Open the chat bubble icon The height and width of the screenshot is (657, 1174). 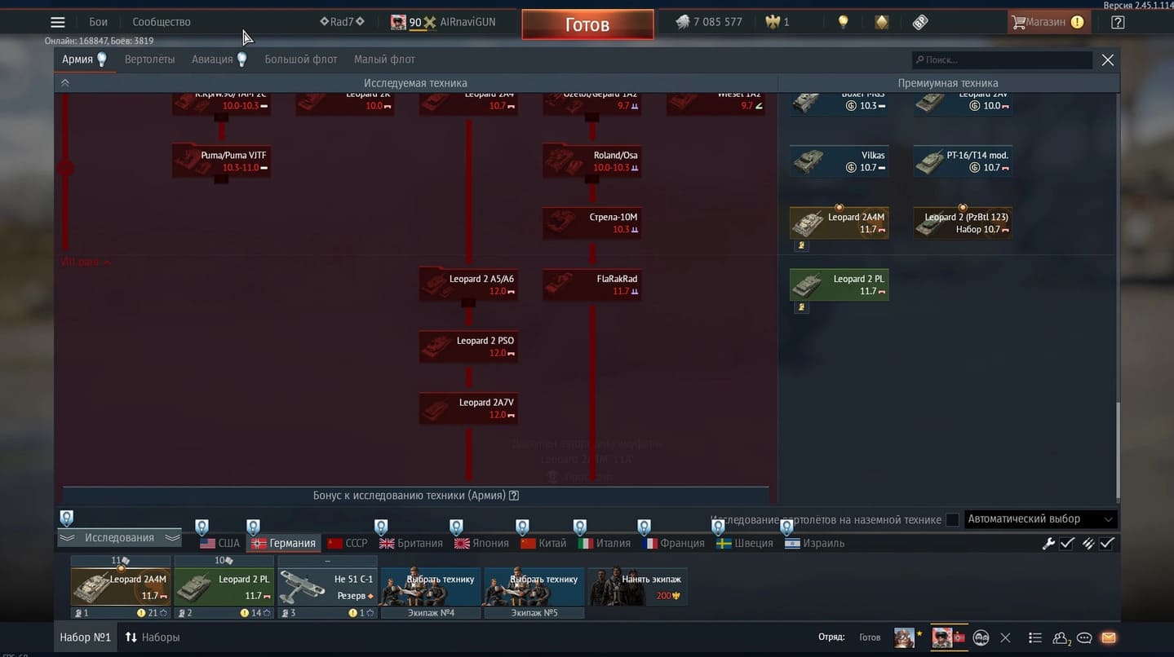tap(1084, 637)
